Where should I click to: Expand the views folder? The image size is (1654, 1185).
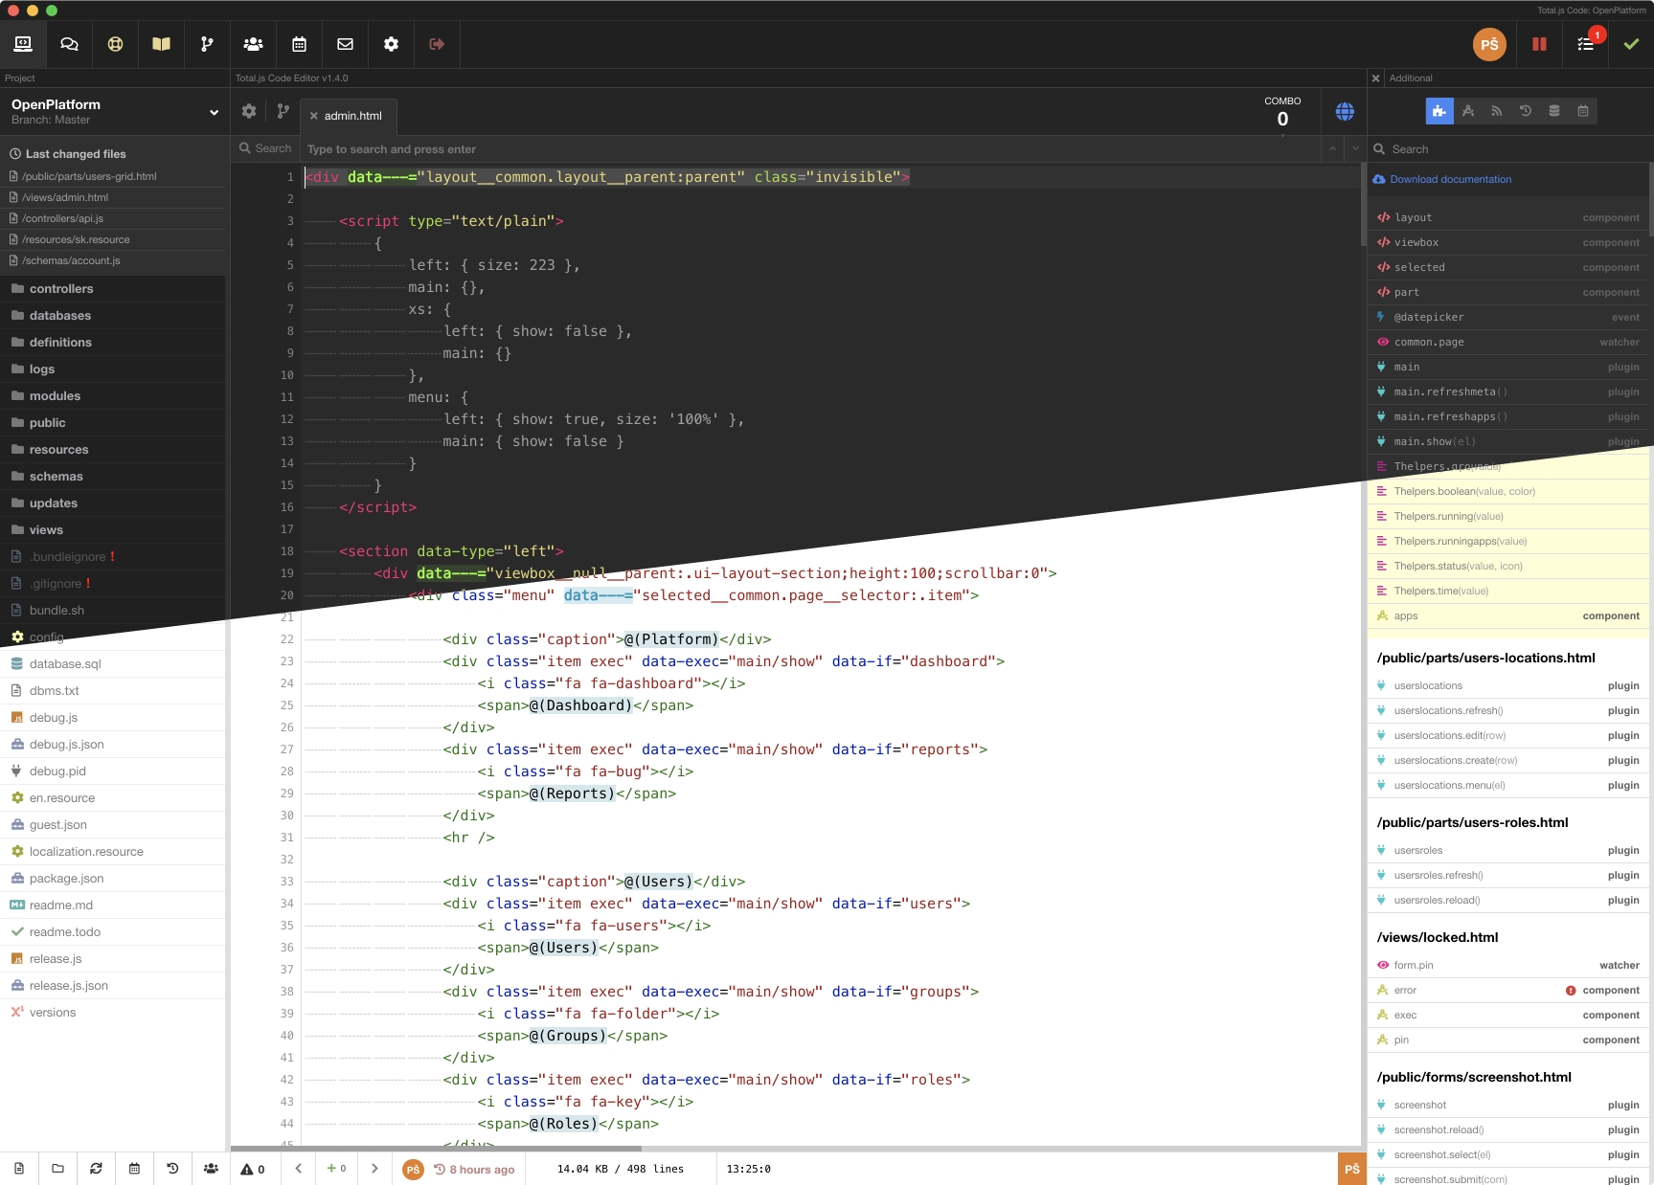[113, 530]
